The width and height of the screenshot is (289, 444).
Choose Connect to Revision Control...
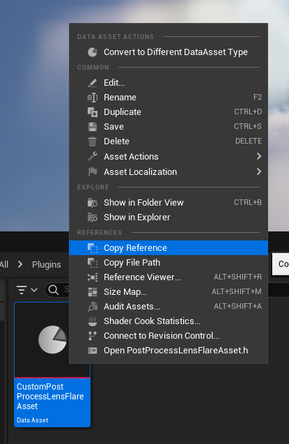click(169, 336)
